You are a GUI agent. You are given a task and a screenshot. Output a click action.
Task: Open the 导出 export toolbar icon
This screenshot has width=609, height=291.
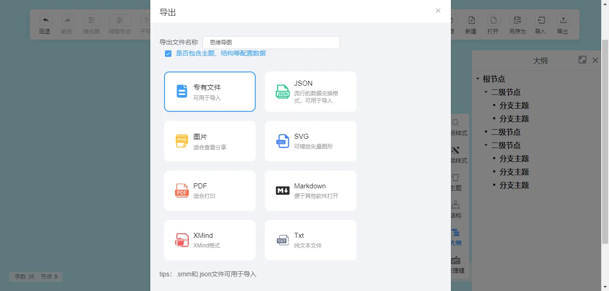(563, 20)
